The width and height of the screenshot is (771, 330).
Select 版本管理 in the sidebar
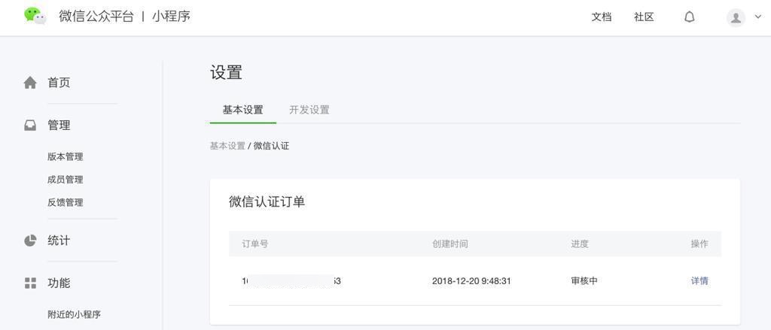coord(65,157)
